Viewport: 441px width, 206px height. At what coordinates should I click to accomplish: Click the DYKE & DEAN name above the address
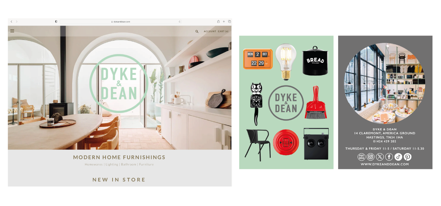coord(384,129)
